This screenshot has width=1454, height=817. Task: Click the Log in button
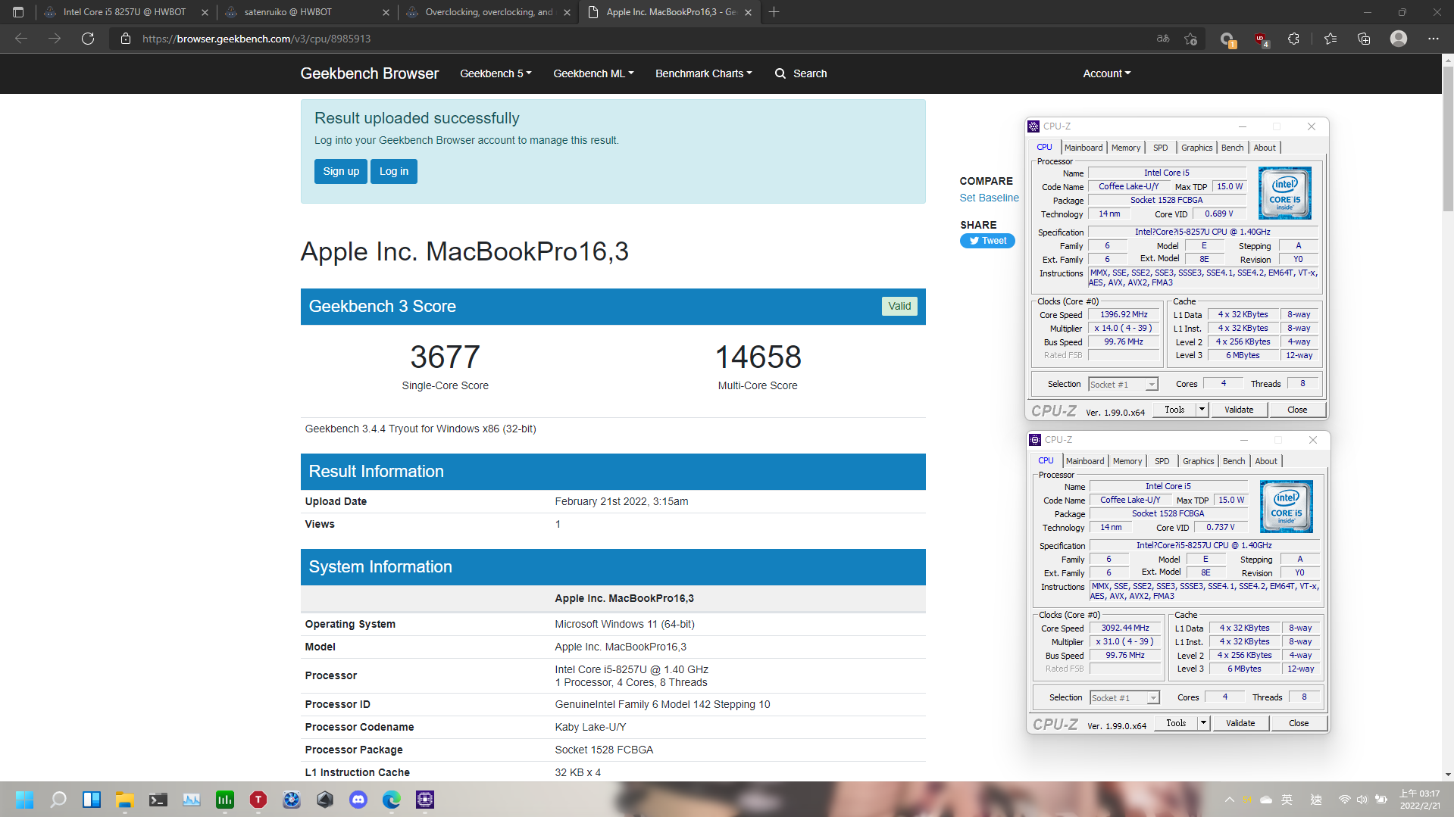(394, 171)
